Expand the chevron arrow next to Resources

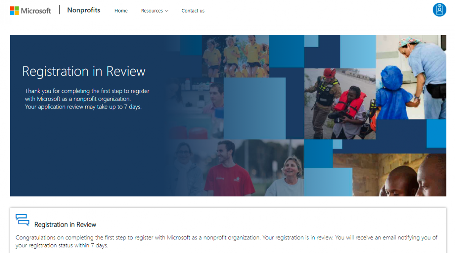[166, 11]
